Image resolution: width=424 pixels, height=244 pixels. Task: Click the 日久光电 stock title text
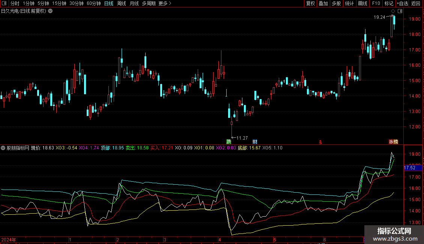click(x=10, y=11)
